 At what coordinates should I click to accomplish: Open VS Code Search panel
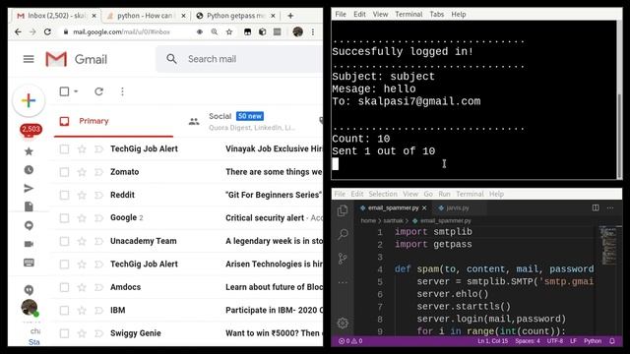click(343, 234)
